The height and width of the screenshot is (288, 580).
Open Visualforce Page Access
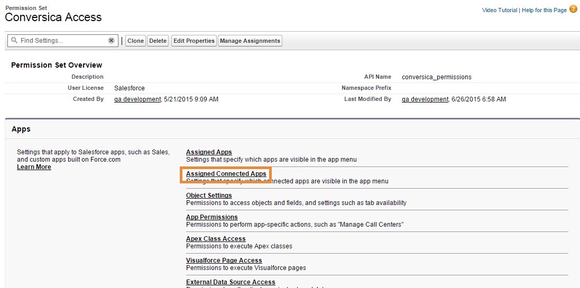(x=224, y=261)
